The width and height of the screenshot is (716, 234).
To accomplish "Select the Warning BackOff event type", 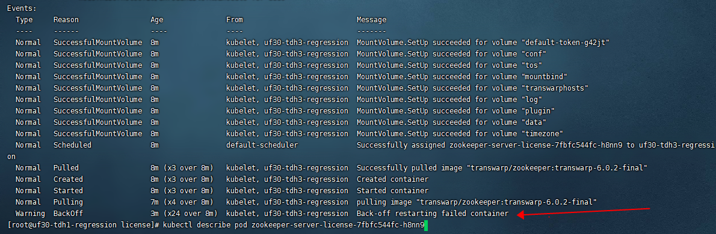I will pyautogui.click(x=30, y=214).
